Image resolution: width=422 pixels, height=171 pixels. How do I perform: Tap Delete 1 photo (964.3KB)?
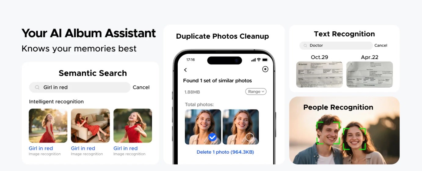225,152
